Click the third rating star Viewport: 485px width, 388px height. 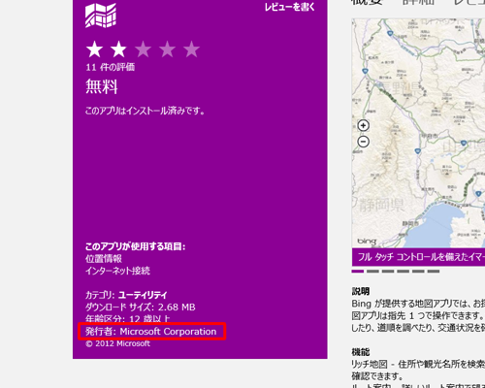(x=143, y=49)
